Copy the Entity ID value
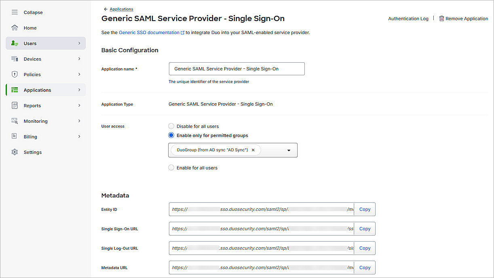This screenshot has width=494, height=278. 365,210
